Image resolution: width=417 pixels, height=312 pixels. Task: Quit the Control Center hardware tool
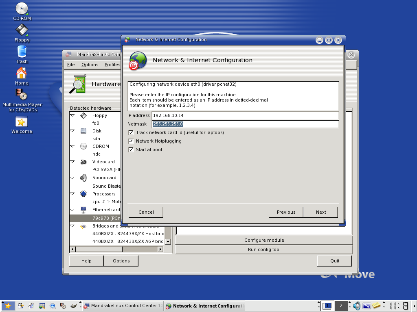point(335,261)
